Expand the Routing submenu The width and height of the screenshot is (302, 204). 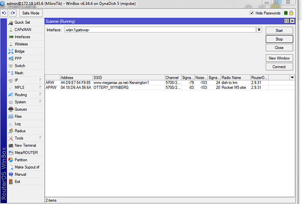point(21,95)
